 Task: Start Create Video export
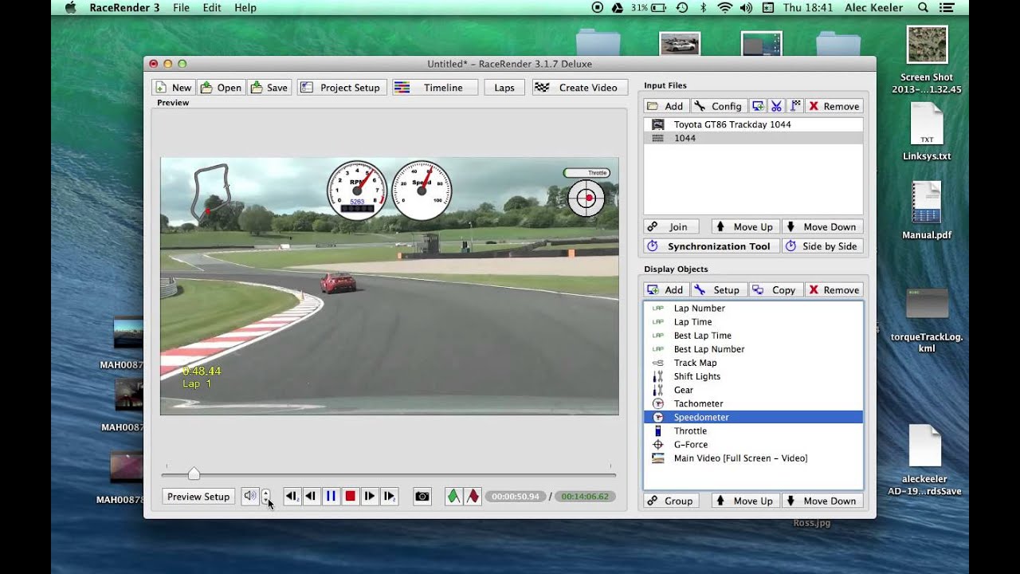(579, 88)
